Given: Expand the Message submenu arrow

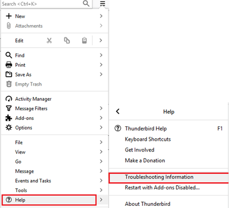Looking at the screenshot, I should (x=101, y=171).
